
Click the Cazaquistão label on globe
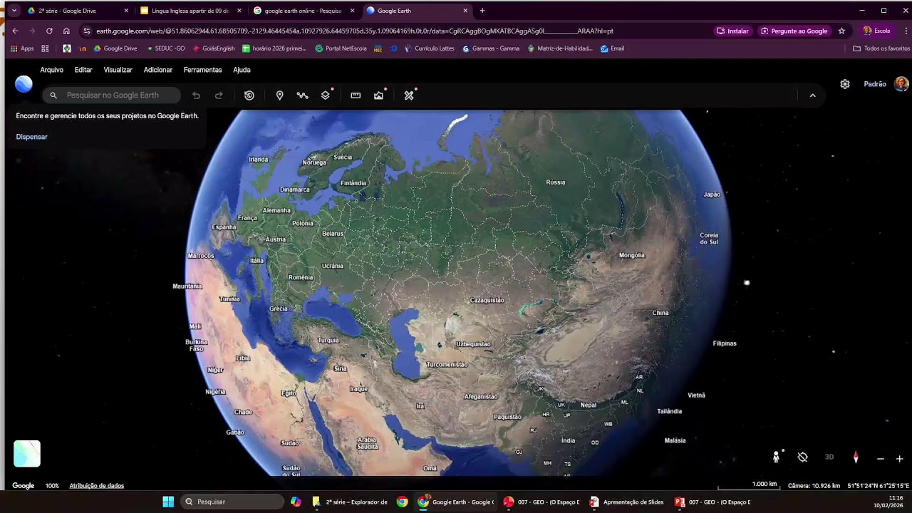[487, 301]
